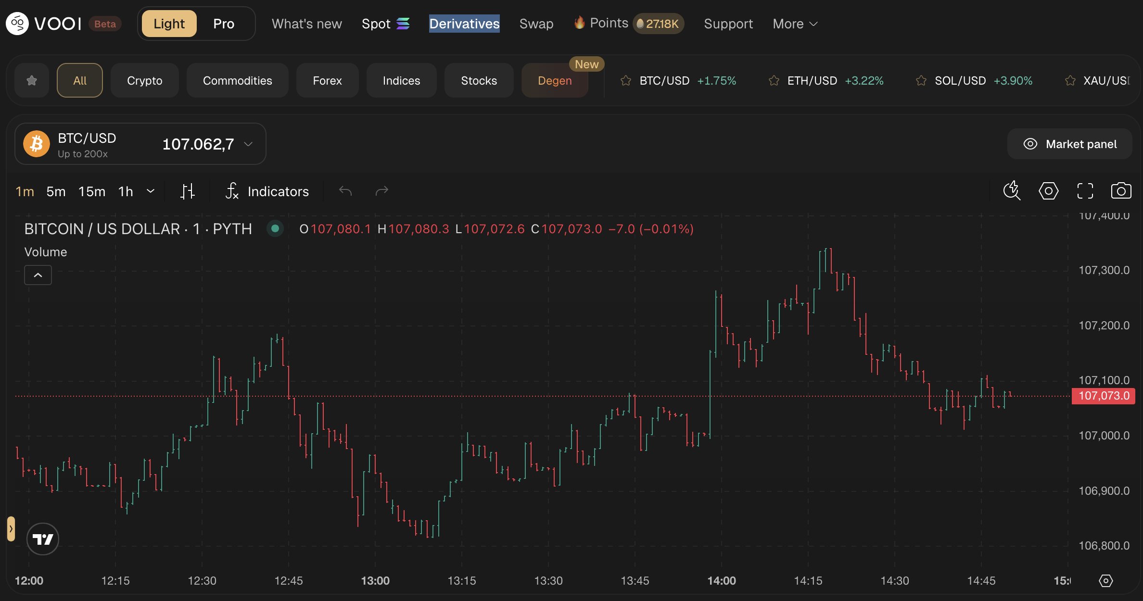The image size is (1143, 601).
Task: Open the candle style selector icon
Action: point(188,191)
